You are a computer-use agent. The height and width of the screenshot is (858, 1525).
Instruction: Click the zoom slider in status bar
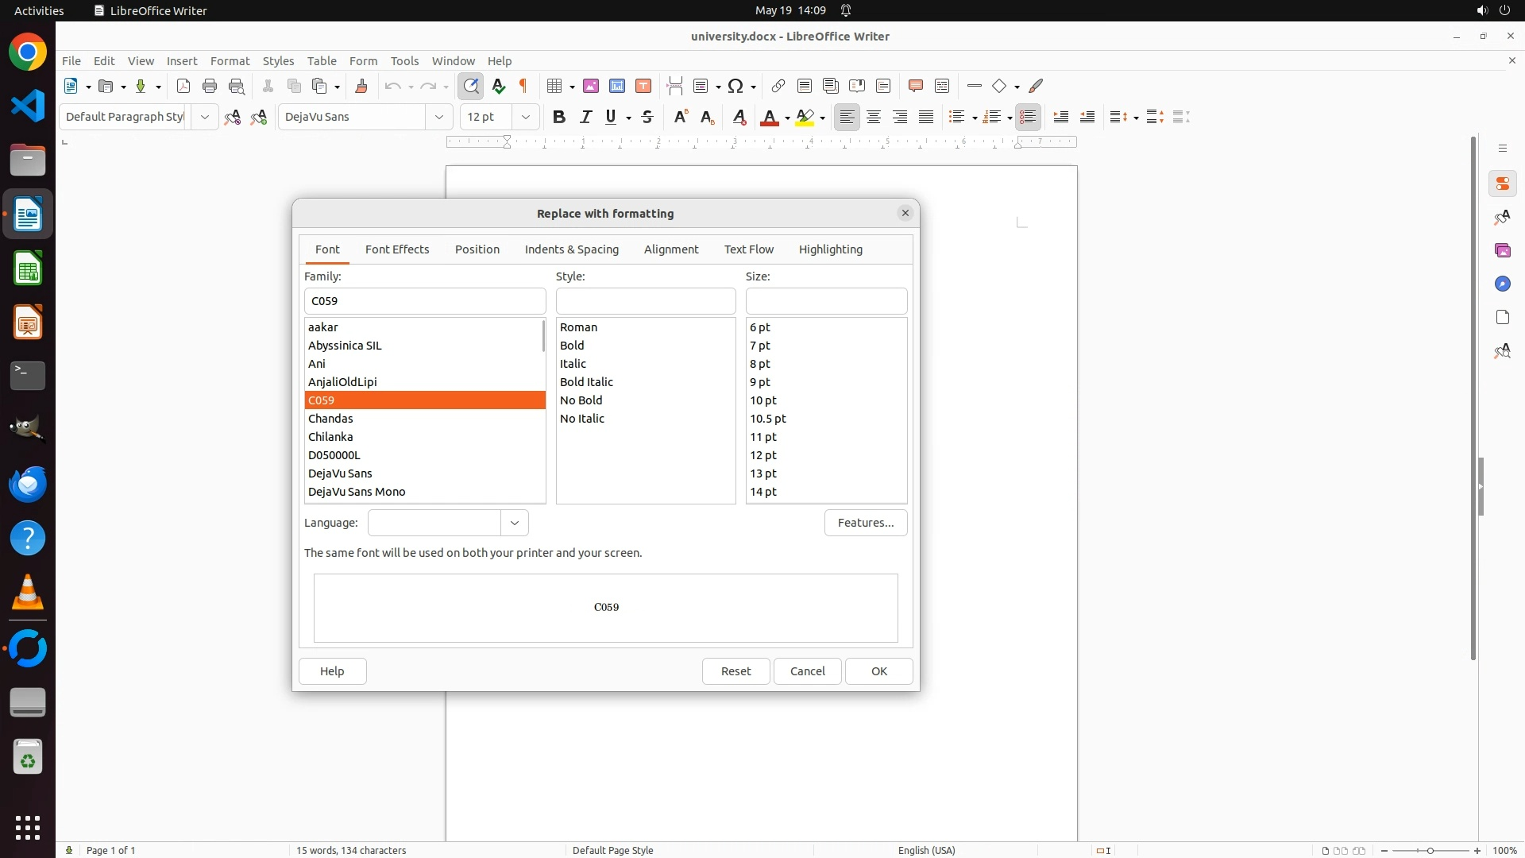(x=1430, y=850)
